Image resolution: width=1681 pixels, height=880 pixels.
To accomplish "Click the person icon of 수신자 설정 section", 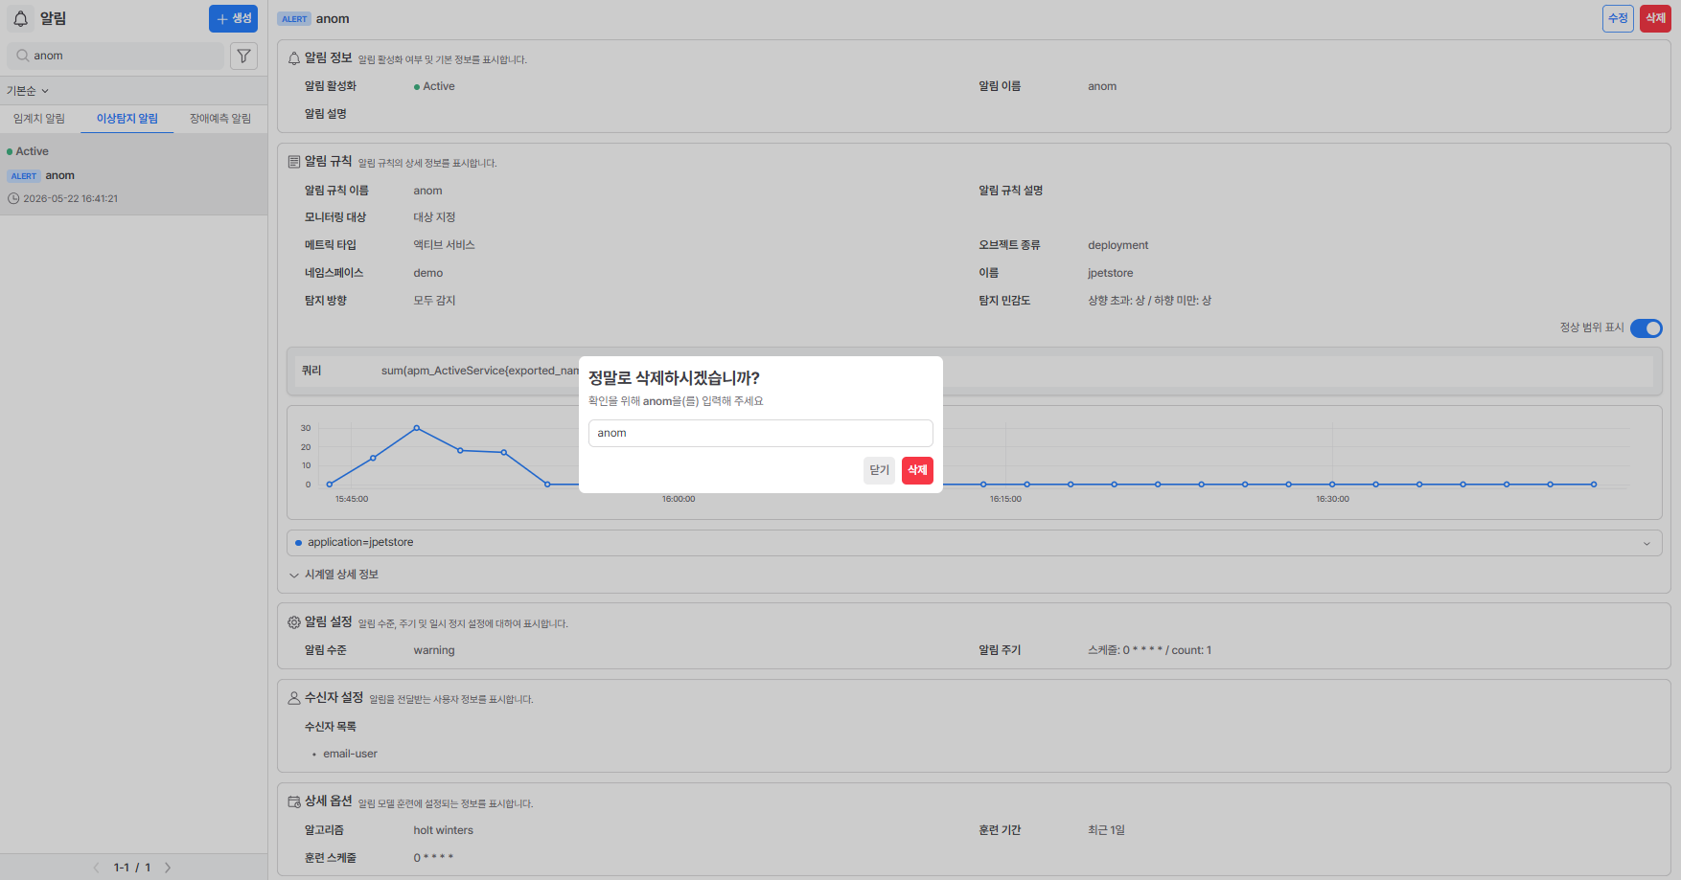I will (x=294, y=698).
